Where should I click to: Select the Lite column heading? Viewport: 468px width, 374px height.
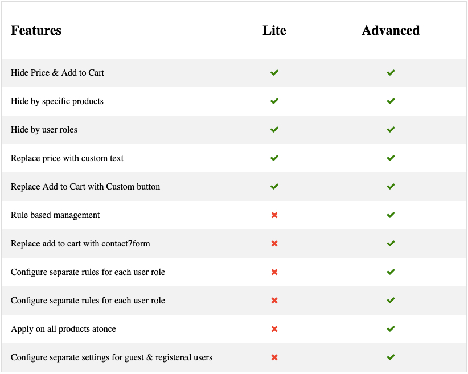(274, 30)
